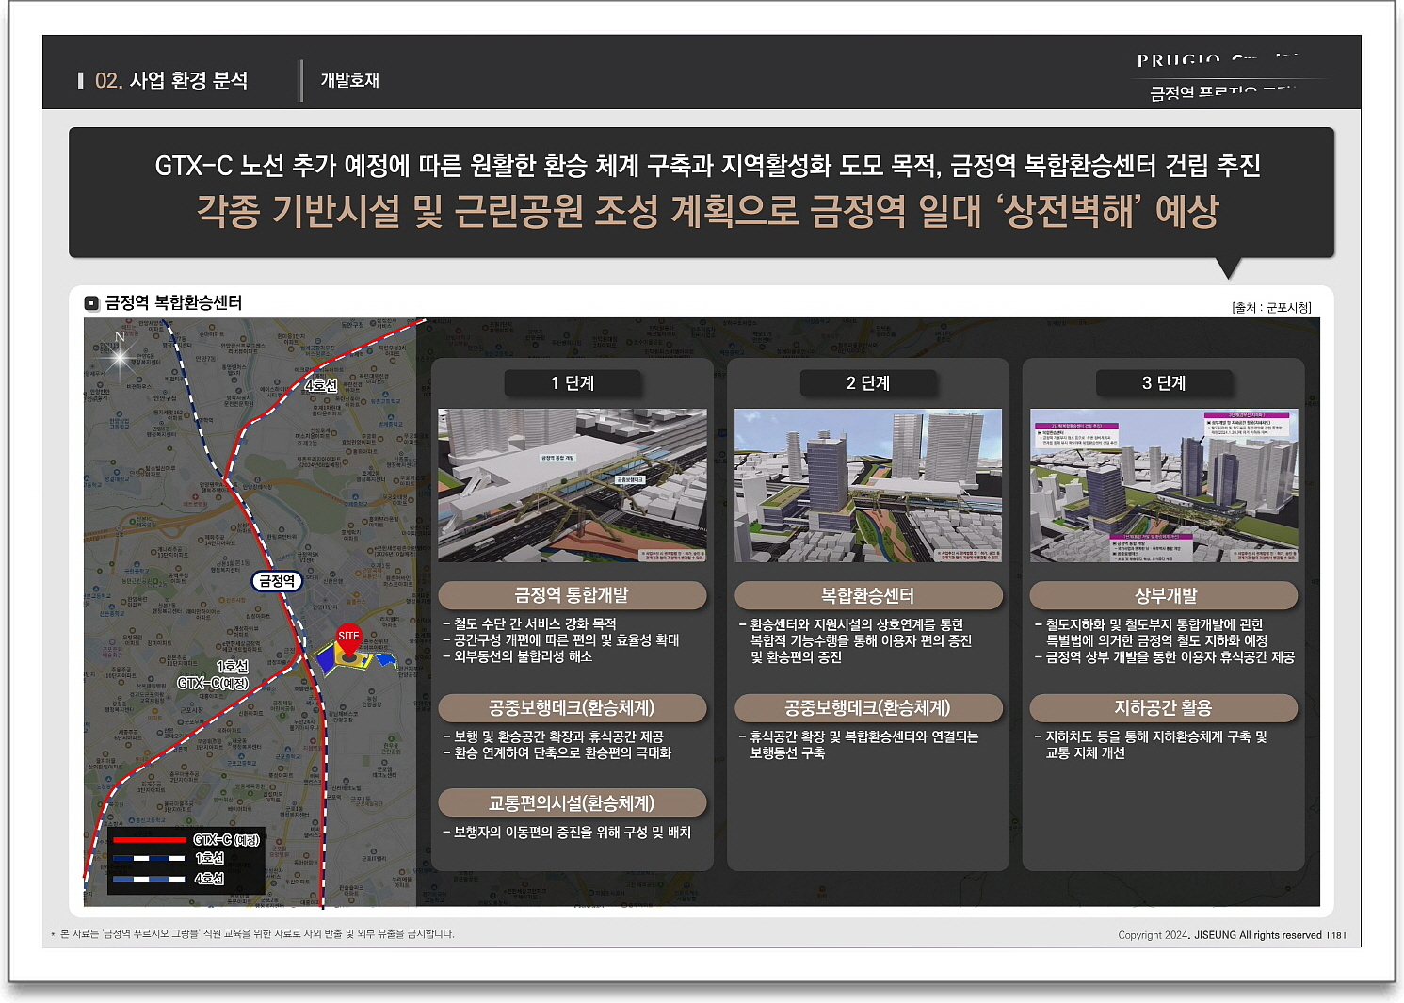Click the 지하공간 활용 pill
The width and height of the screenshot is (1404, 1003).
coord(1164,707)
